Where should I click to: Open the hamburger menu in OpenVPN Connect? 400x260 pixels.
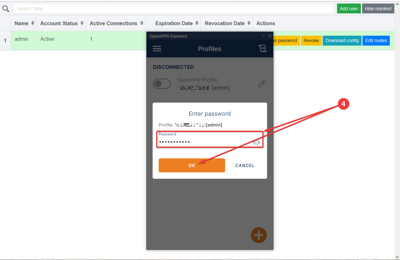pos(157,49)
